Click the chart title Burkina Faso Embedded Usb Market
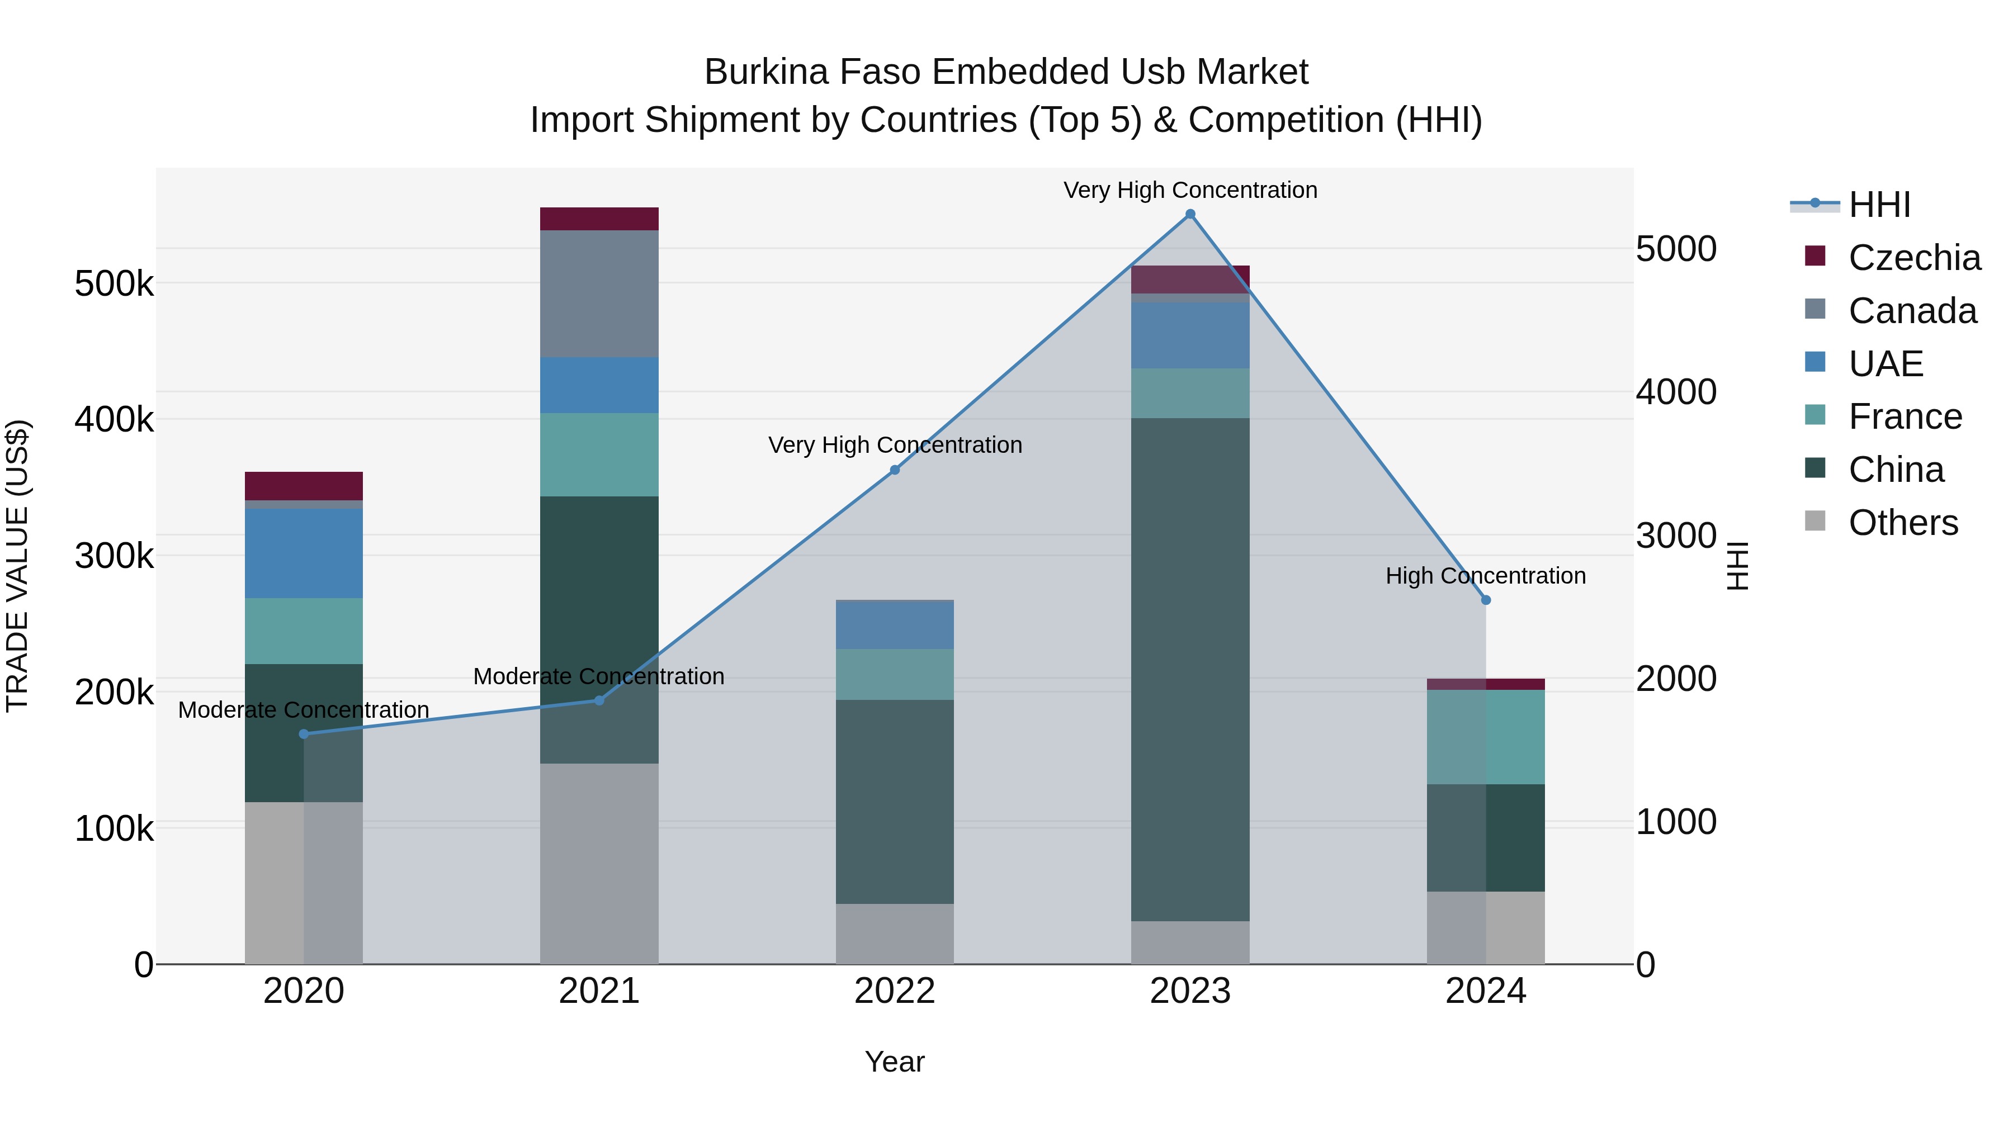2013x1132 pixels. click(1007, 72)
